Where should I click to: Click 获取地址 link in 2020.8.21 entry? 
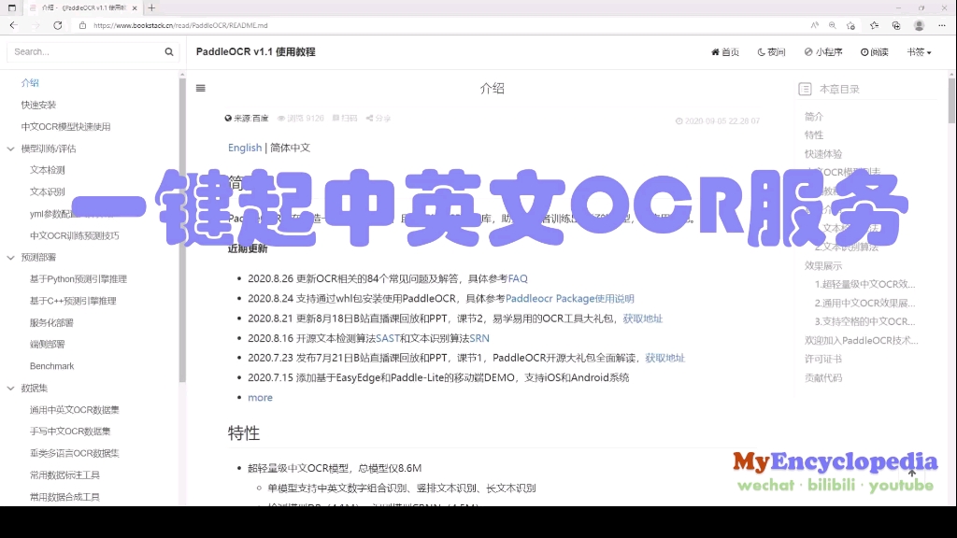[x=643, y=319]
